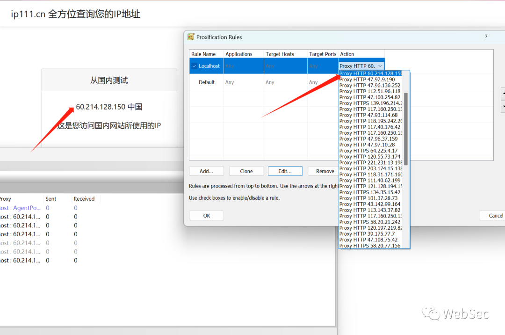Choose Proxy HTTP 113.143.37.82 option

click(370, 210)
